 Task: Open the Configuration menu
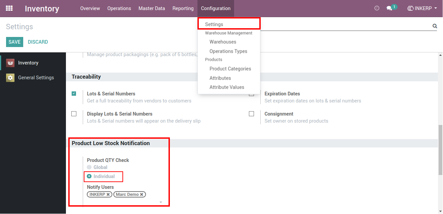tap(216, 8)
